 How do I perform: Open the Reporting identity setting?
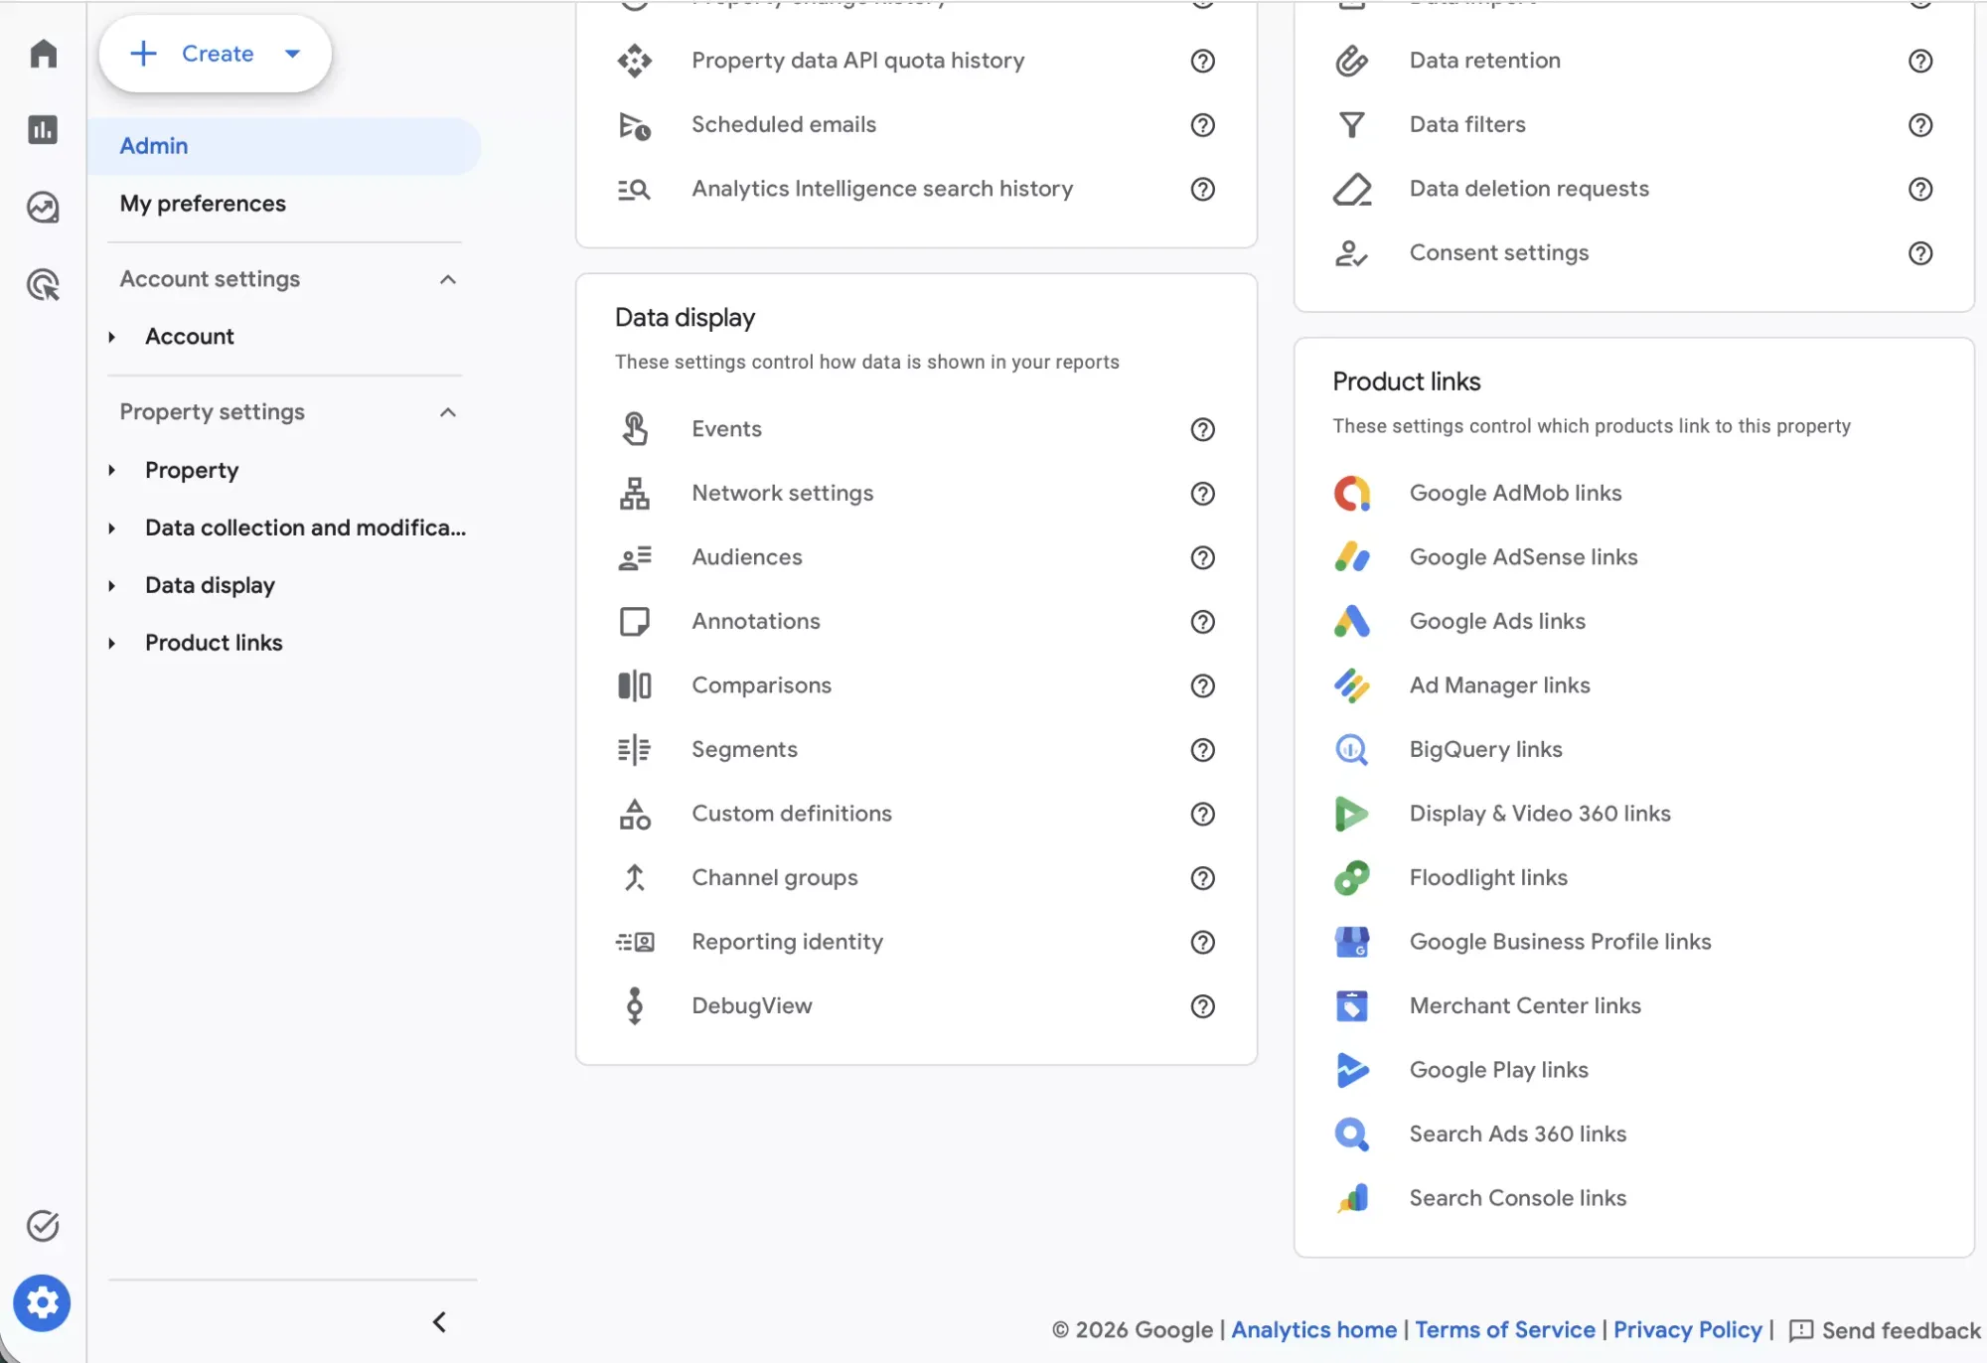(x=787, y=942)
